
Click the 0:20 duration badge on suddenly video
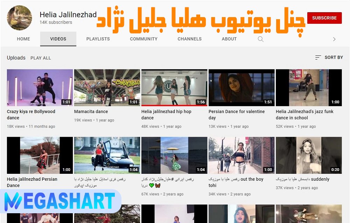335,170
